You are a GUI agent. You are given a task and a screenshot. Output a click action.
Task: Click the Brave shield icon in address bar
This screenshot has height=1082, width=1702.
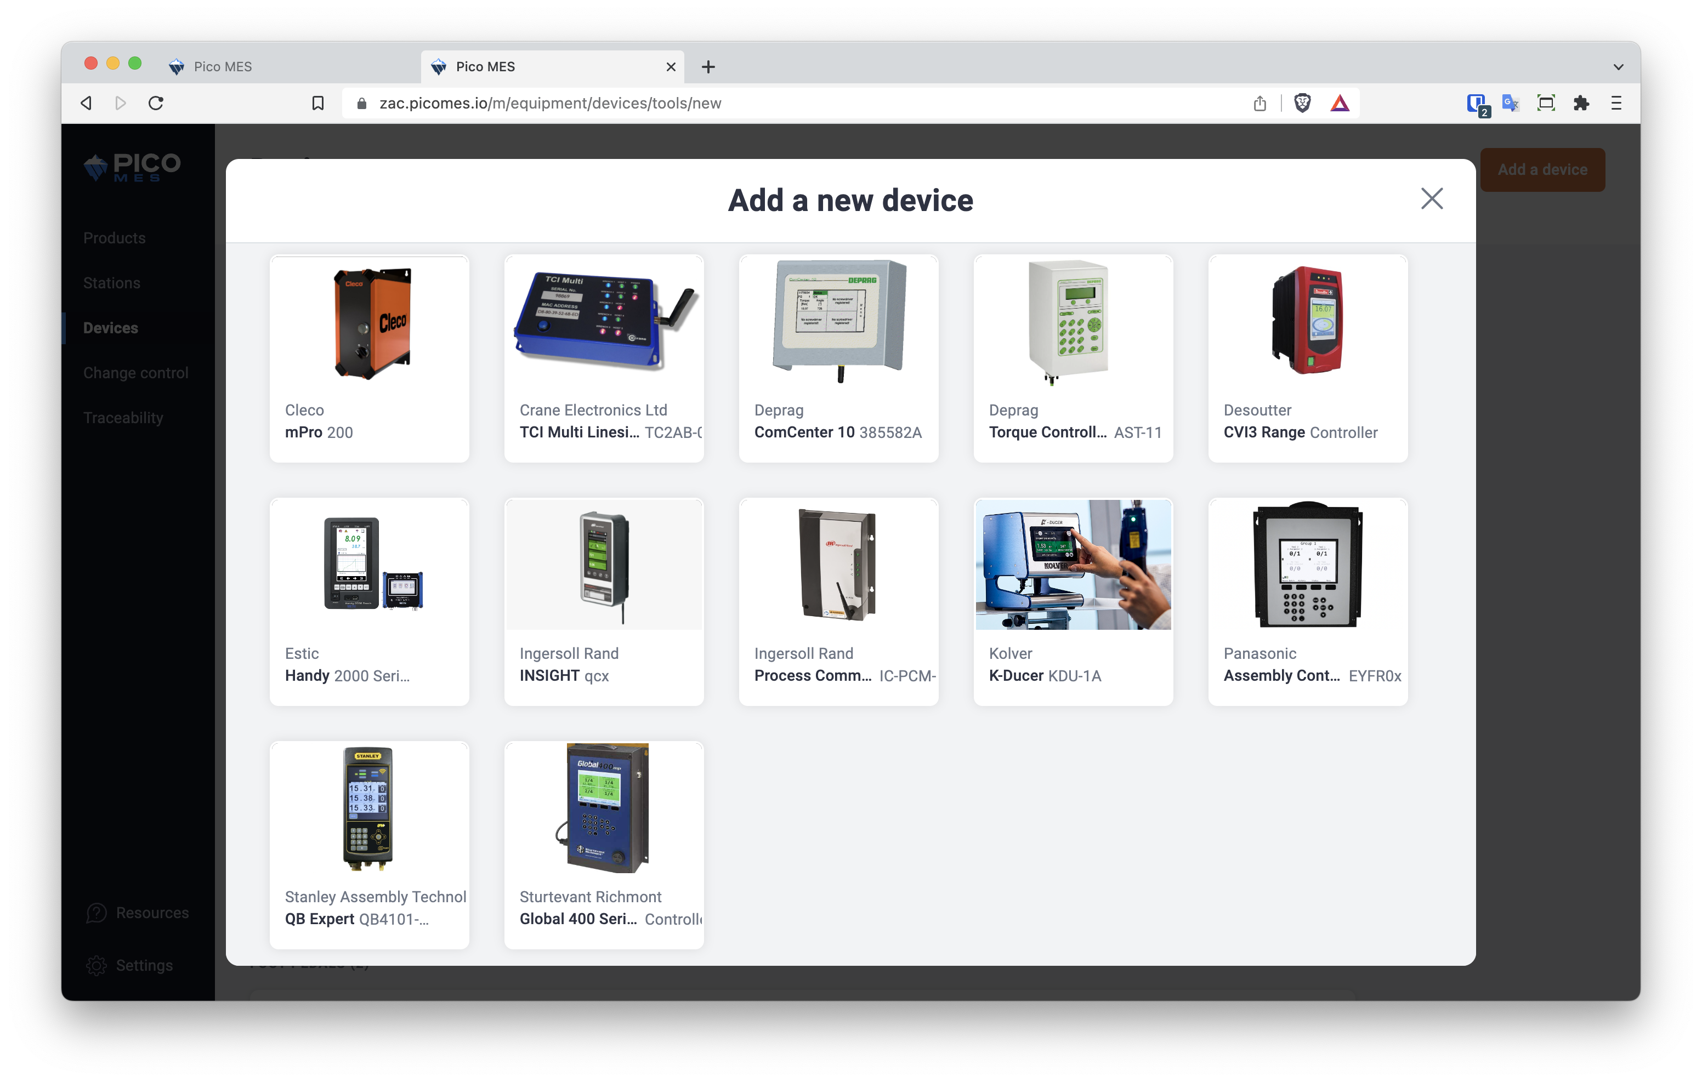(1303, 102)
